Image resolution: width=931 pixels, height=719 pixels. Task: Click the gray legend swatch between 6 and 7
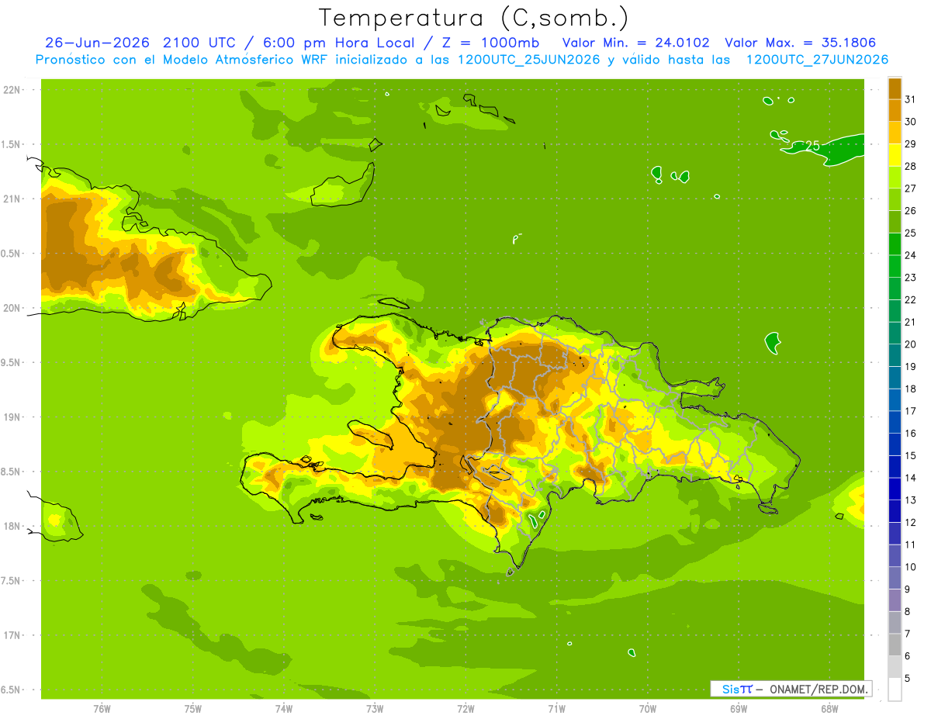tap(895, 645)
